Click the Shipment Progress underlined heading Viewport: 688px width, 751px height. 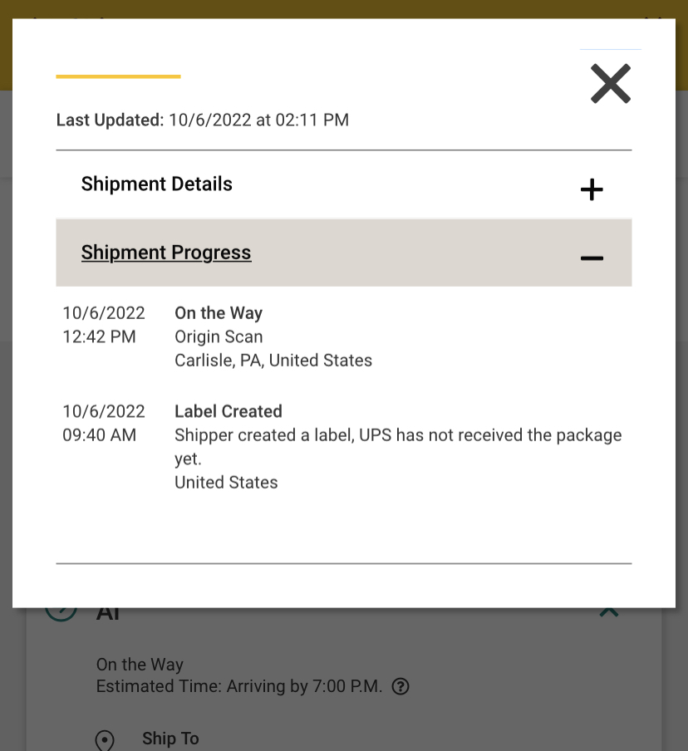(166, 253)
